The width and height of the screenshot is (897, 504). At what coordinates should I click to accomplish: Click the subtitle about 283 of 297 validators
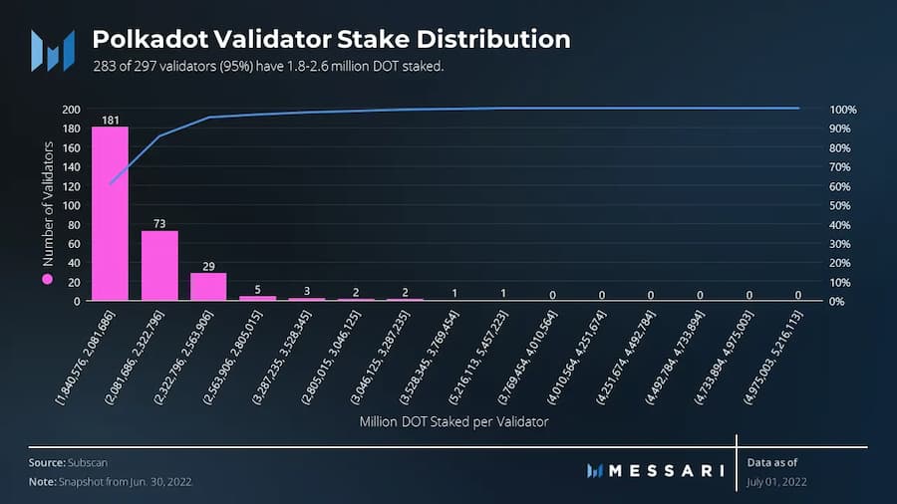coord(268,67)
